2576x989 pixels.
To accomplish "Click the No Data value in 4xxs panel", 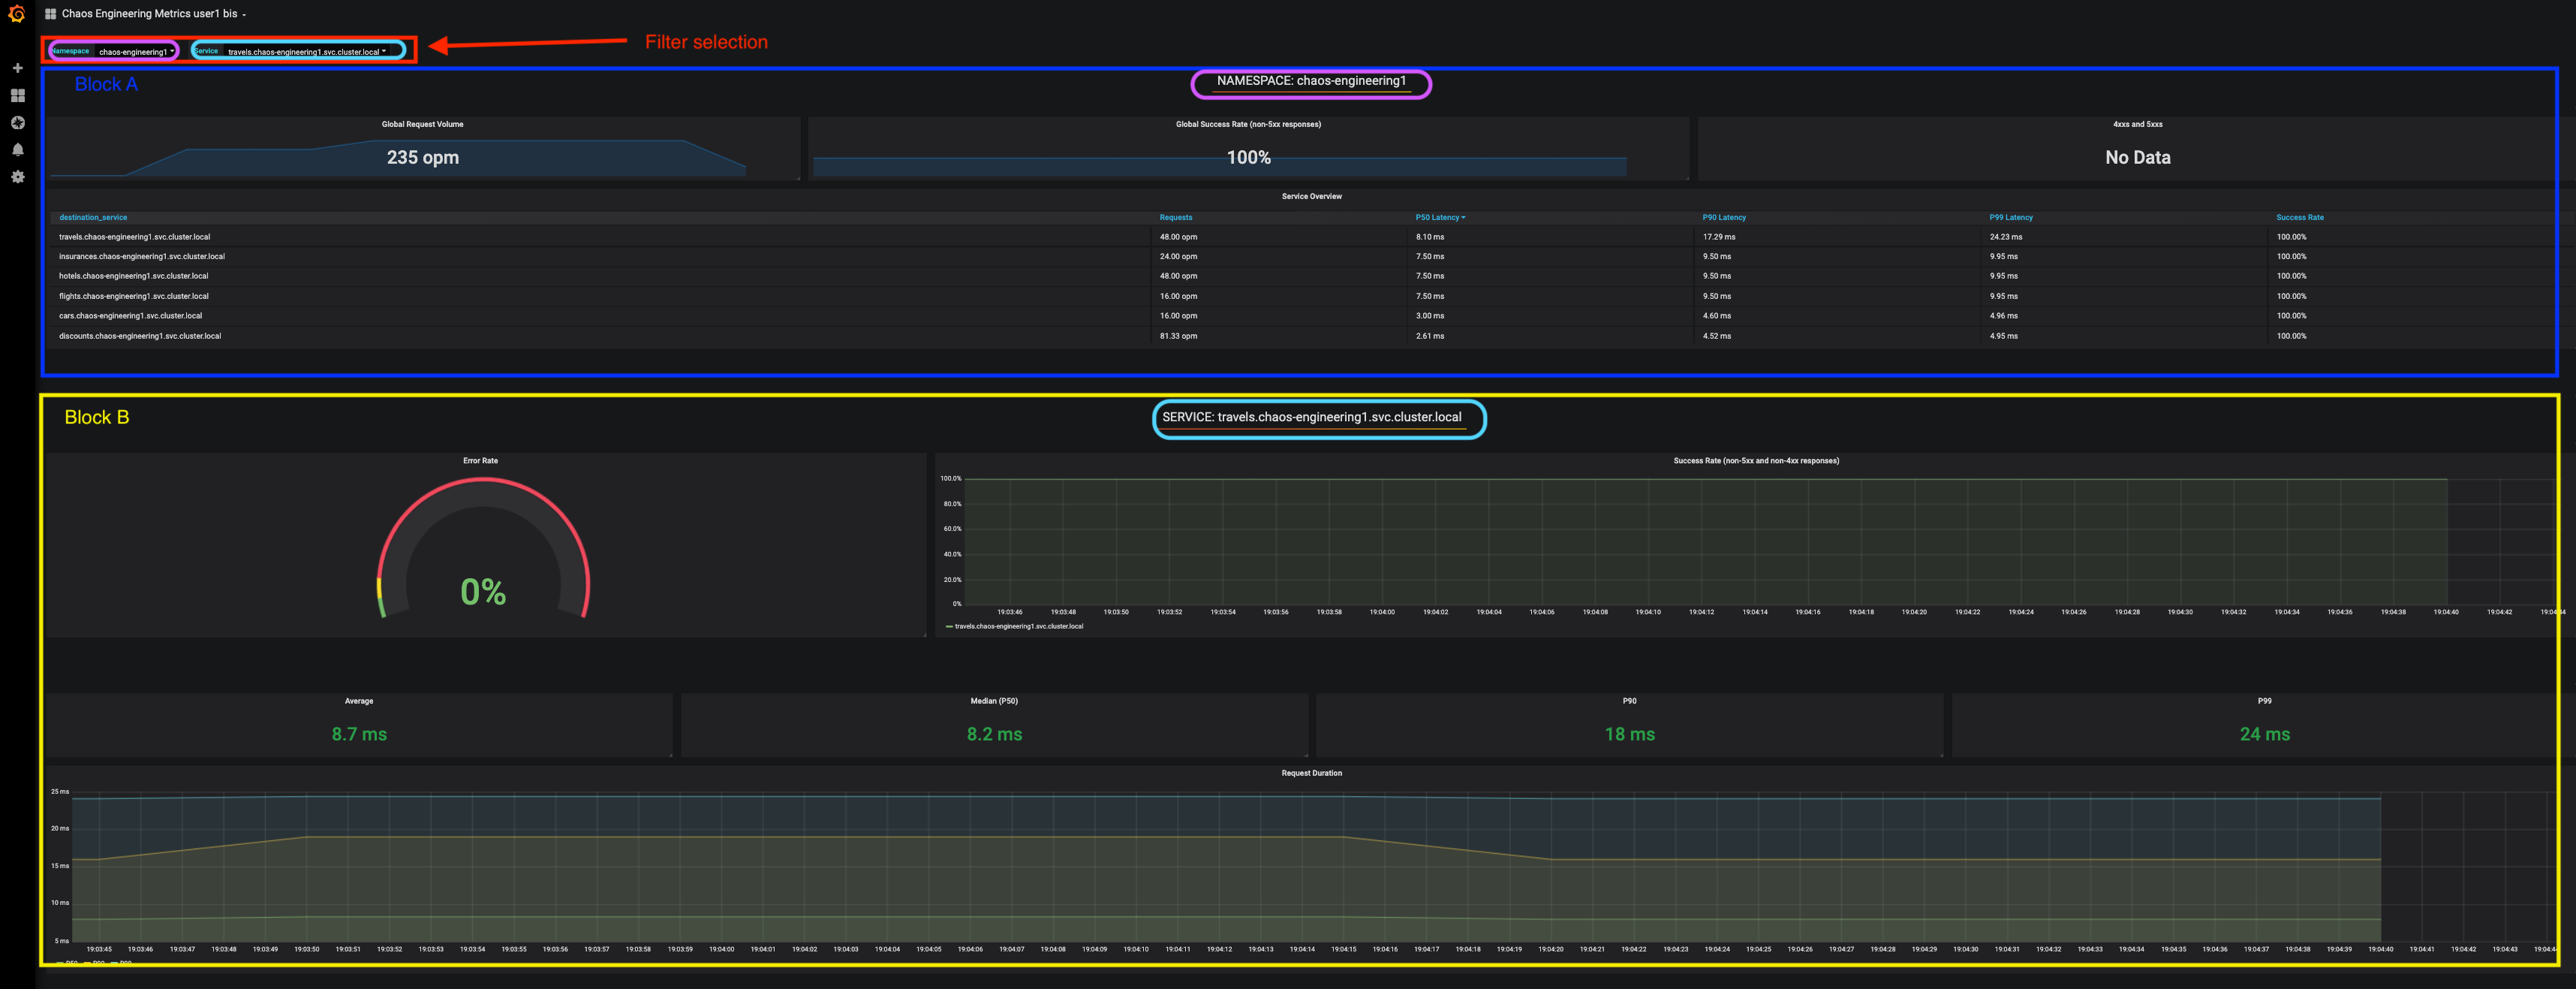I will [2137, 157].
